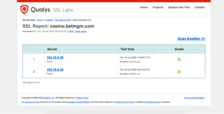This screenshot has height=114, width=224.
Task: Click Ready status under 104.18.5.39
Action: coord(50,62)
